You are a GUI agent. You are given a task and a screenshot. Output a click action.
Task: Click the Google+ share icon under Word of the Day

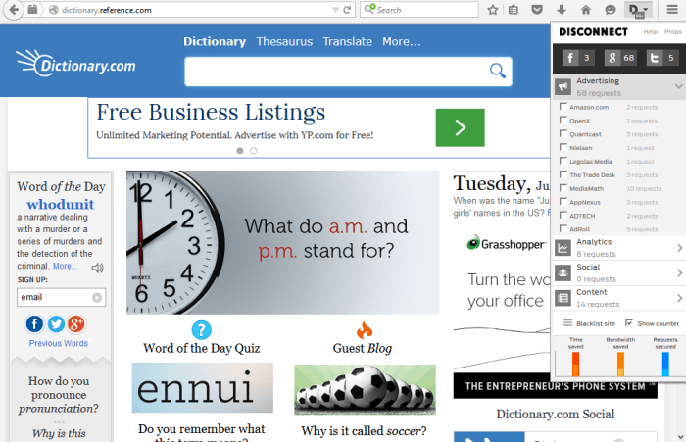click(x=77, y=323)
